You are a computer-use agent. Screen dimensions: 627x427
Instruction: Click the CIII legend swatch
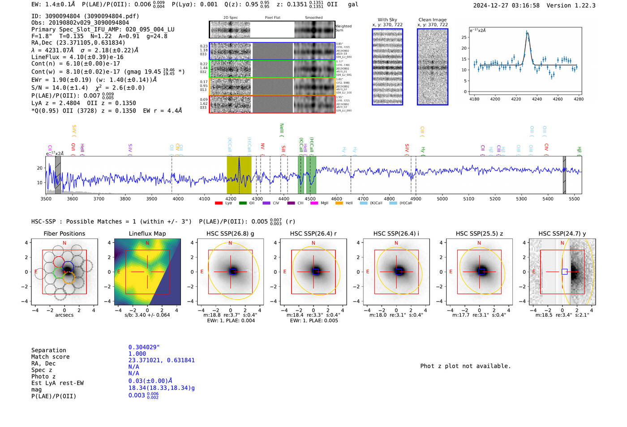point(291,203)
